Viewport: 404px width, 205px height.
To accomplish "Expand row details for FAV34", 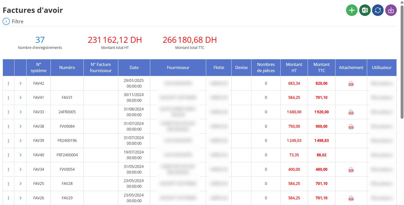I will [x=20, y=169].
